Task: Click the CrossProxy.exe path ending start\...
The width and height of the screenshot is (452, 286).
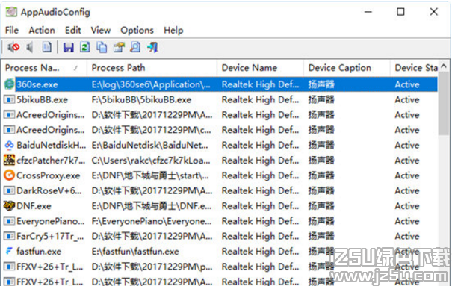Action: 150,175
